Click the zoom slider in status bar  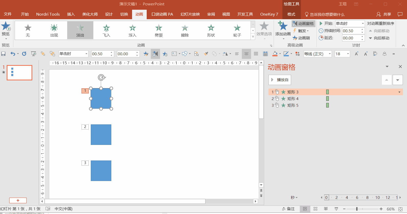[x=357, y=209]
